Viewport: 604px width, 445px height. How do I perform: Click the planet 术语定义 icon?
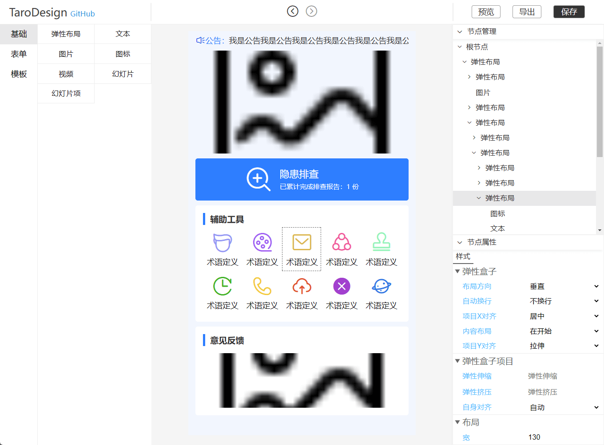click(381, 286)
